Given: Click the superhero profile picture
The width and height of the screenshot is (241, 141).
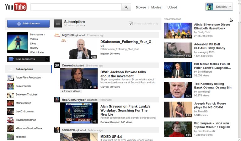Looking at the screenshot, I should [18, 43].
